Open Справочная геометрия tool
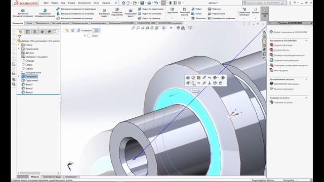This screenshot has height=182, width=324. pos(244,12)
